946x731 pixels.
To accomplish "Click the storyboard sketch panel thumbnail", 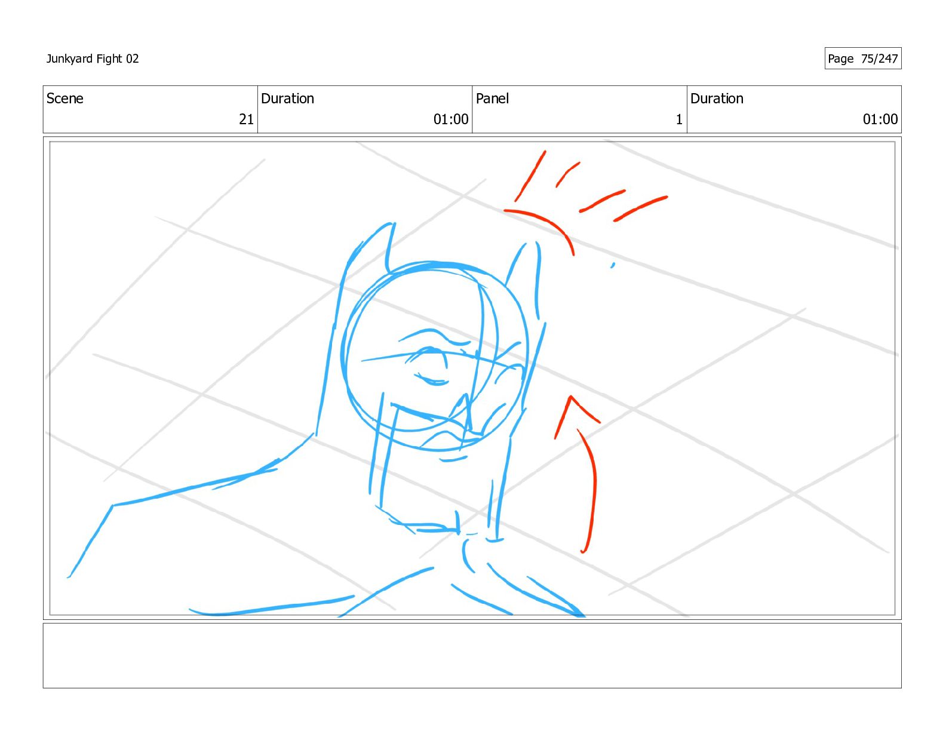I will tap(472, 378).
